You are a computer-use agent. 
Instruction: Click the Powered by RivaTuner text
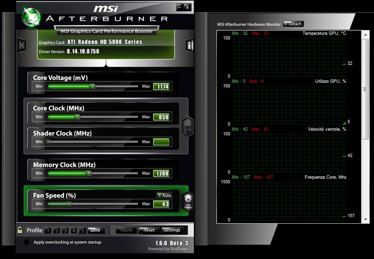pyautogui.click(x=168, y=249)
